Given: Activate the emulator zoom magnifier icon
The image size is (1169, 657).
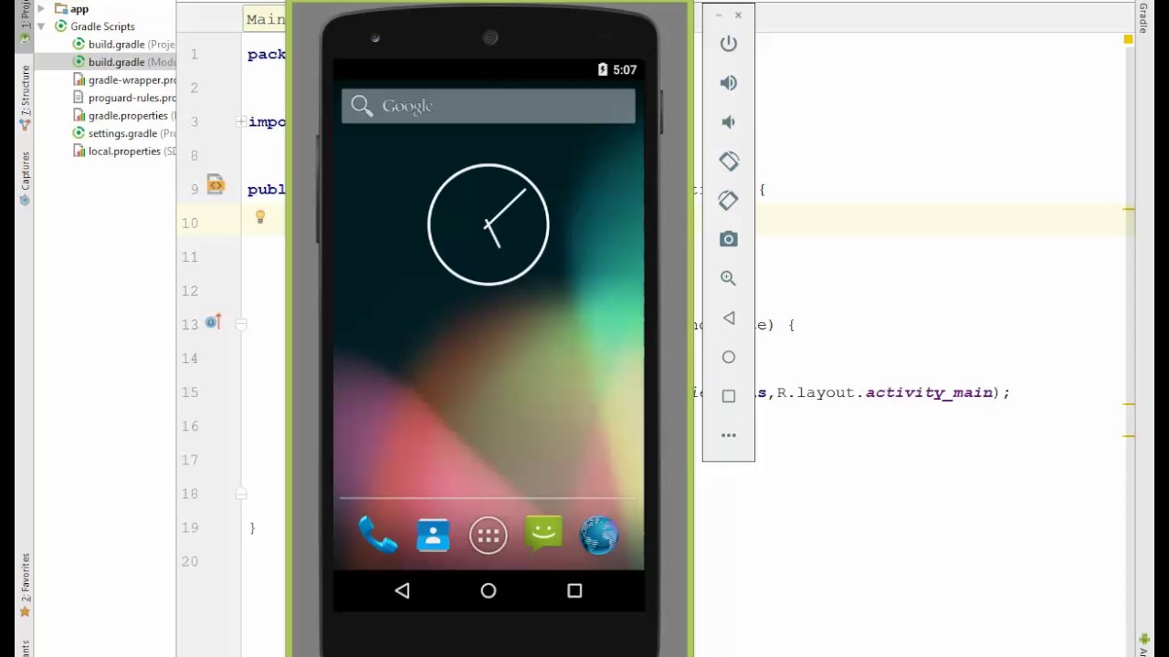Looking at the screenshot, I should point(728,278).
